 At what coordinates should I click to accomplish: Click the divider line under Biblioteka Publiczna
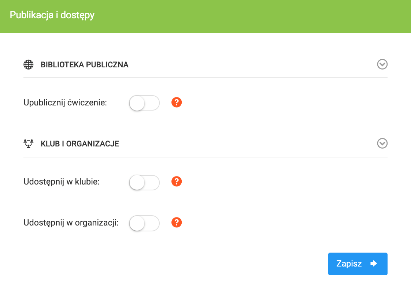[205, 77]
